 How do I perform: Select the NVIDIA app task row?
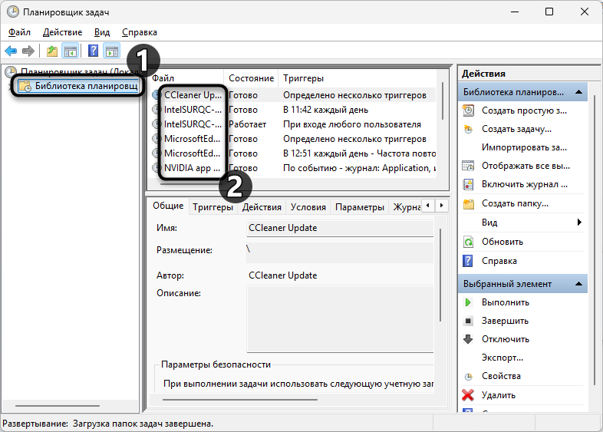(192, 168)
